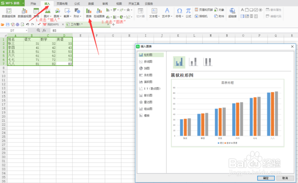Click 页眉和页脚 (Header and Footer)
The width and height of the screenshot is (298, 183).
coord(203,10)
